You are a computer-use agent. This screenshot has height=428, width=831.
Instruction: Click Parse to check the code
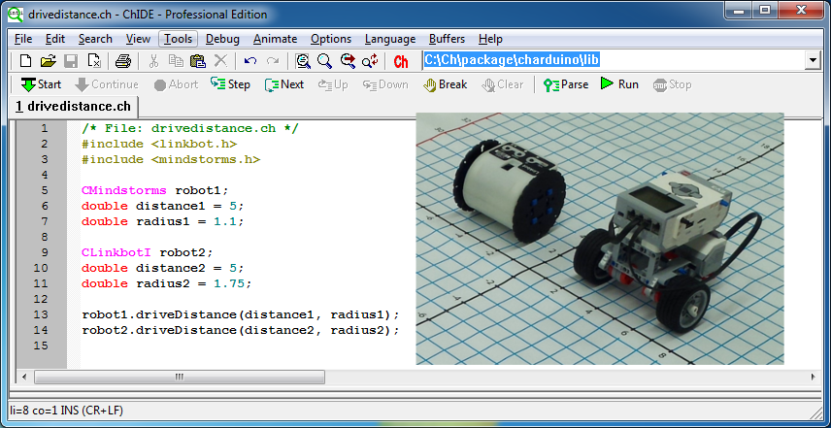[x=565, y=84]
